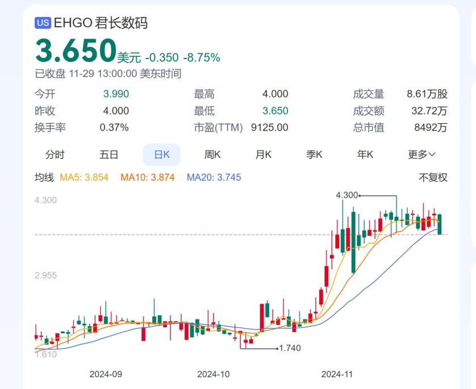Click the 2.955 price axis label

[x=45, y=275]
